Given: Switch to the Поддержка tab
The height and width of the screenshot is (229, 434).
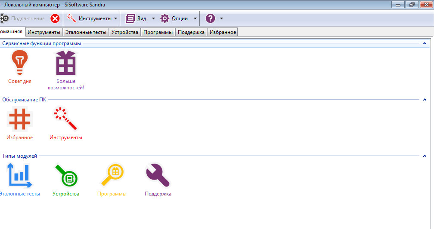Looking at the screenshot, I should [191, 32].
